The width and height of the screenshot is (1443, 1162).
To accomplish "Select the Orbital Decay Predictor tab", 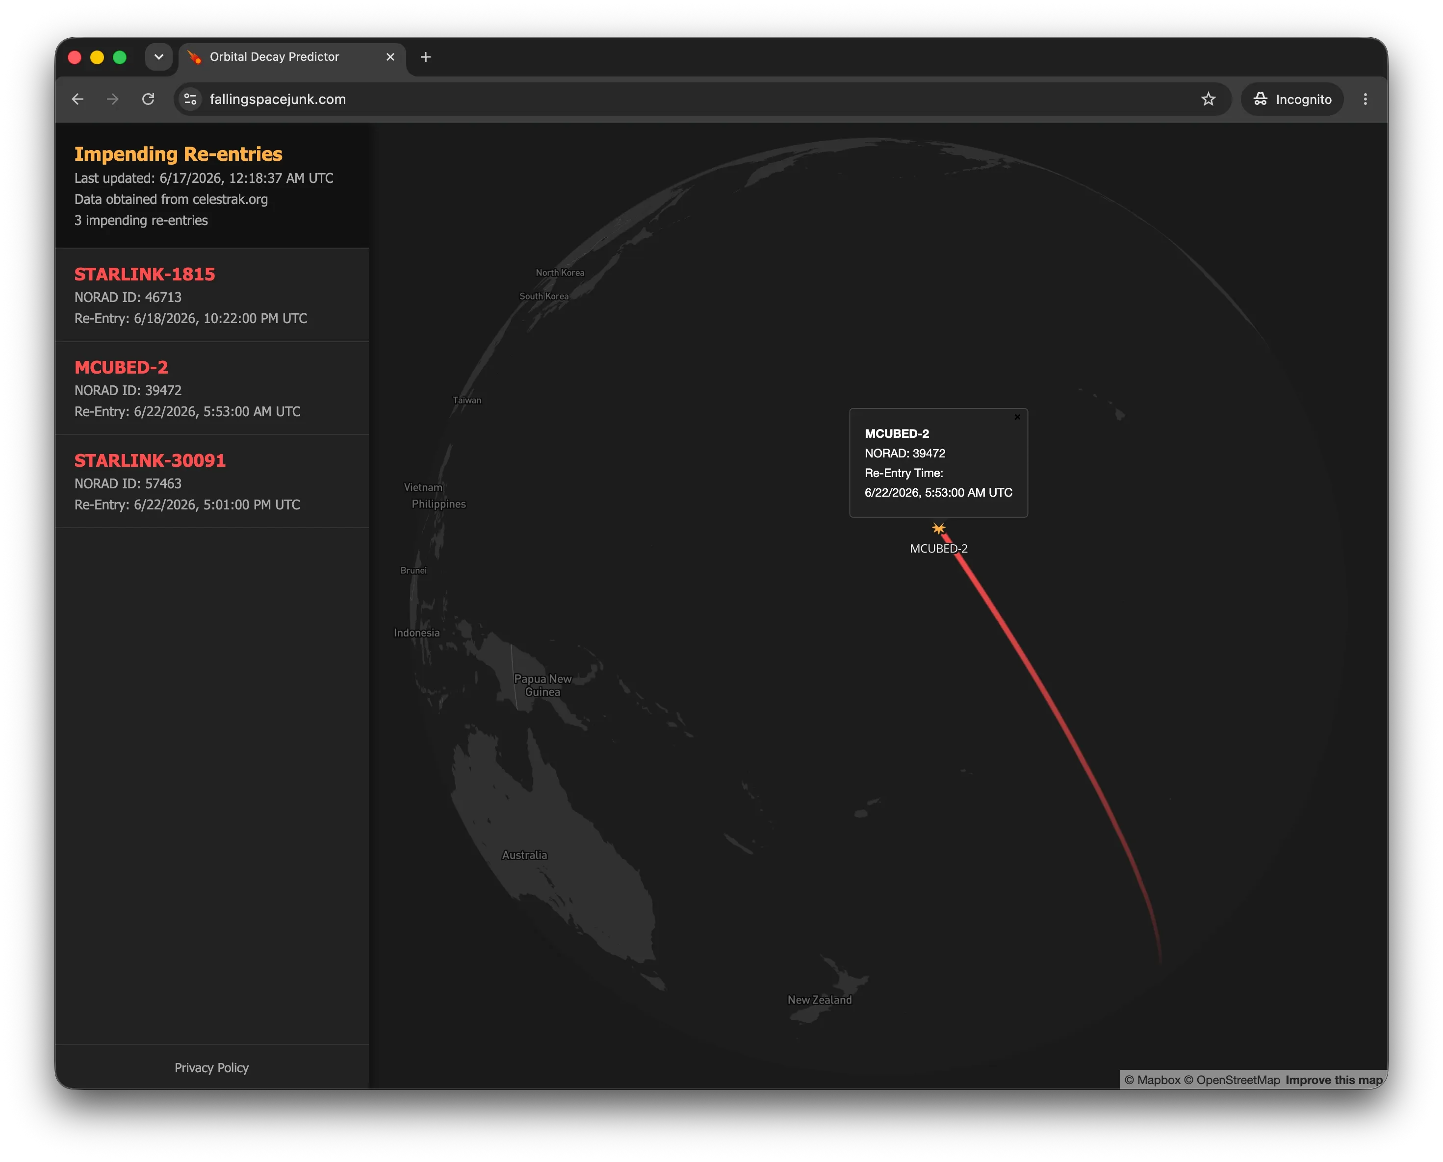I will [292, 57].
